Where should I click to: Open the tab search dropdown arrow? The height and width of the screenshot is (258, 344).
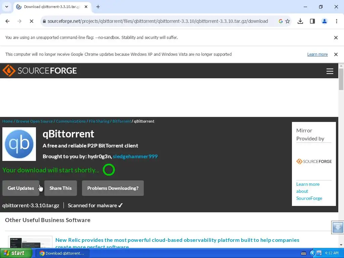point(7,7)
